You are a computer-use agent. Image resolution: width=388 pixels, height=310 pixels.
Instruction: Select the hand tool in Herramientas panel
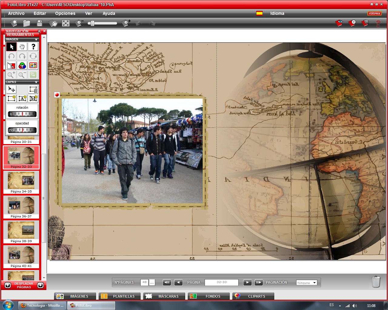pos(22,47)
